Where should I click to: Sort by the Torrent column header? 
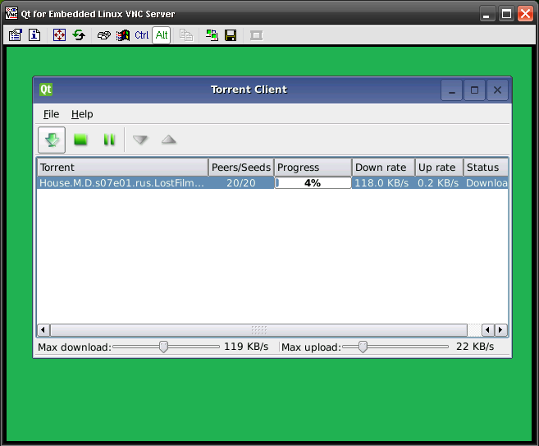[123, 168]
